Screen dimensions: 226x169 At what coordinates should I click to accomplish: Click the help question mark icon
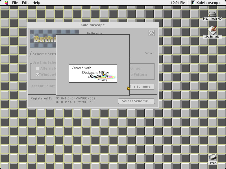pos(151,33)
